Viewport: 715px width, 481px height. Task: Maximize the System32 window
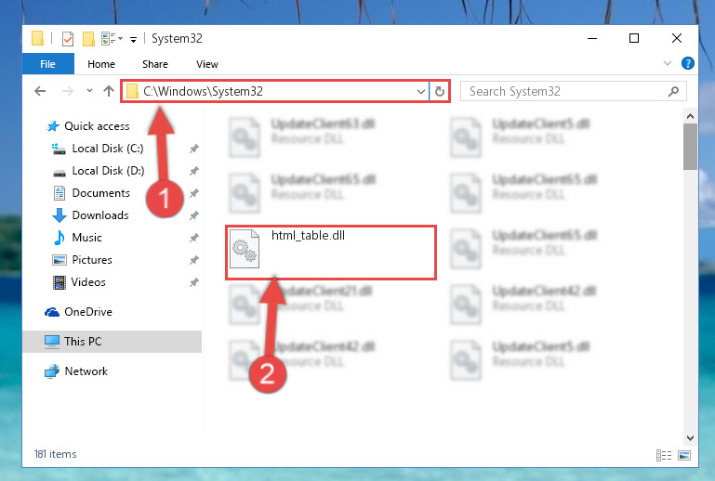[634, 38]
